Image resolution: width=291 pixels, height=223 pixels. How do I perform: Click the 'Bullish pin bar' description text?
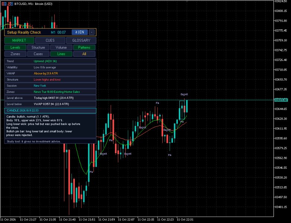pos(39,133)
